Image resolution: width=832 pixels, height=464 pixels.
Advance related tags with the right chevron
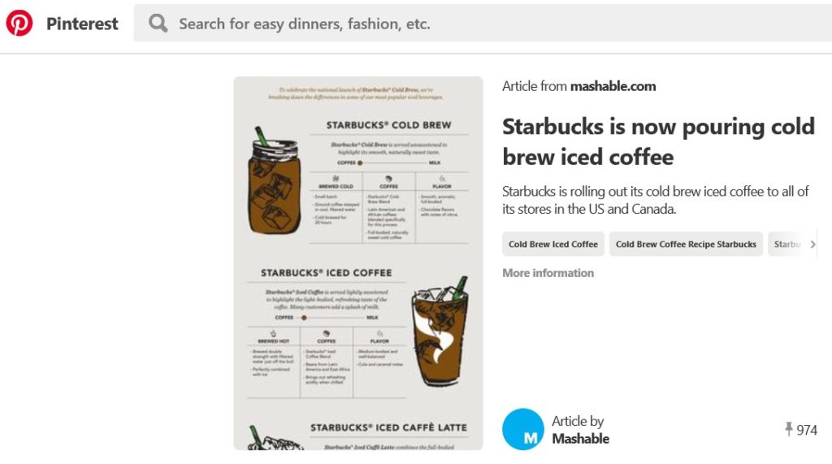tap(812, 245)
